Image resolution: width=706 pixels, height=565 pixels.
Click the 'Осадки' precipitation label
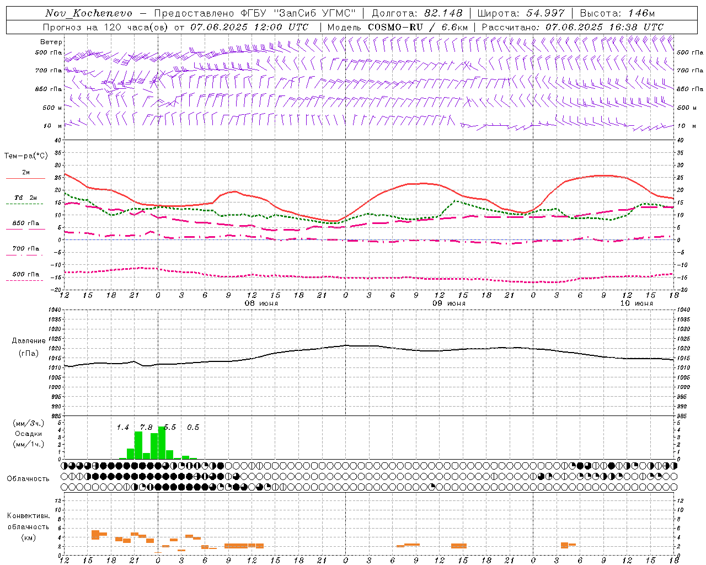(x=29, y=434)
